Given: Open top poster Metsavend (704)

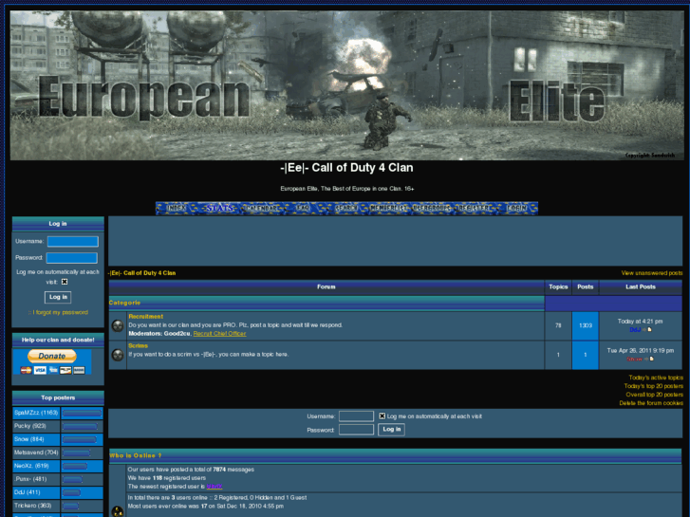Looking at the screenshot, I should pyautogui.click(x=36, y=452).
